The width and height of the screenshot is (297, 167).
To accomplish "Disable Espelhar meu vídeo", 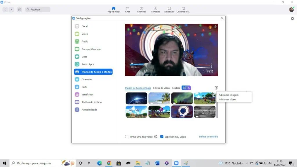I will (162, 137).
